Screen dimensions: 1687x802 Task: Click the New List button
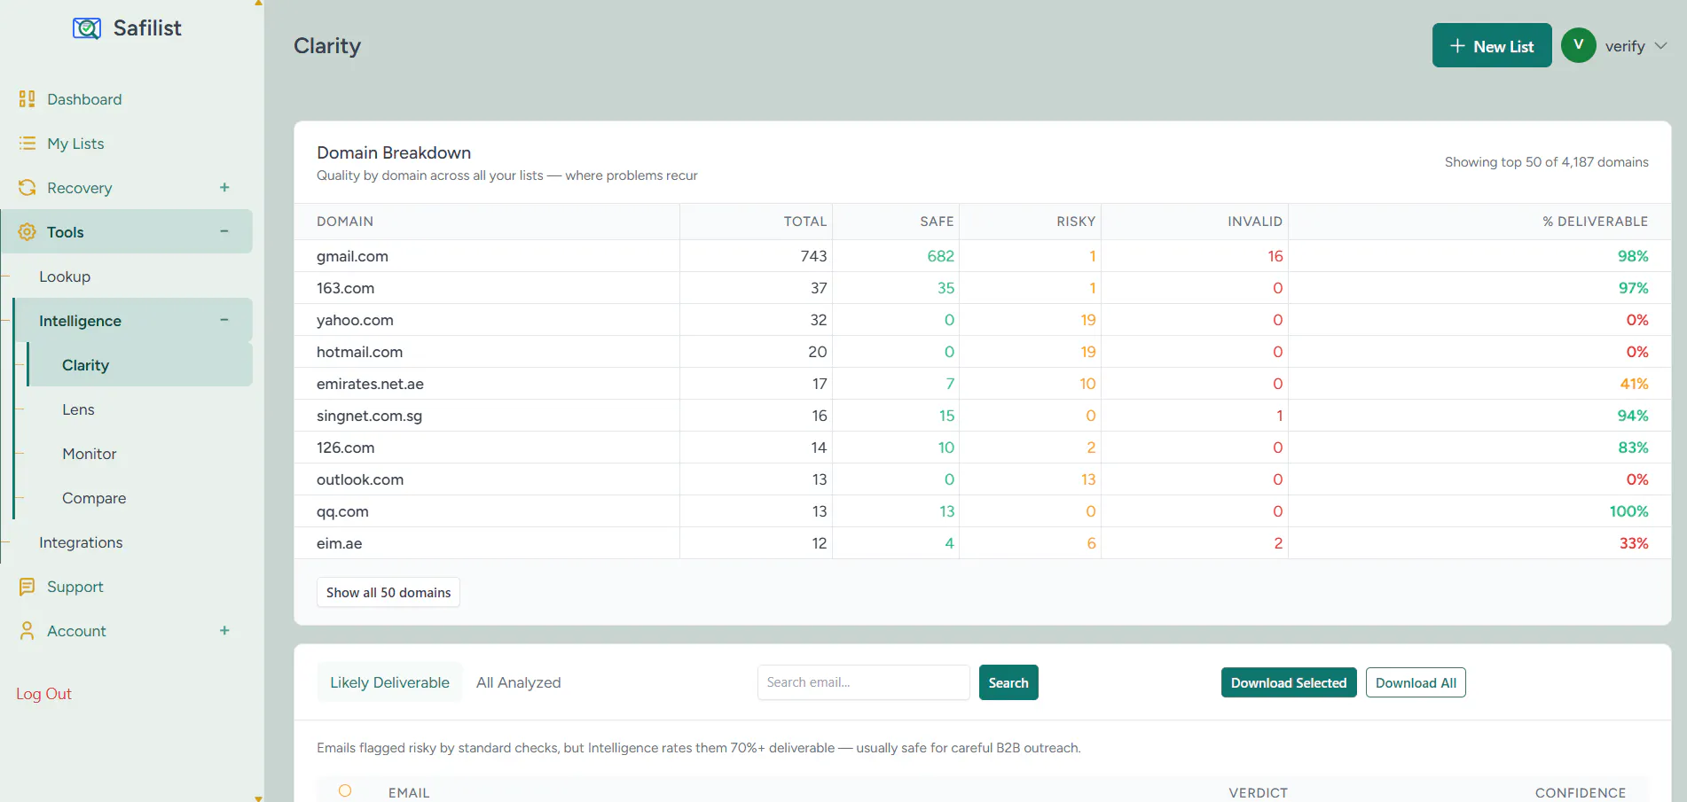tap(1492, 45)
